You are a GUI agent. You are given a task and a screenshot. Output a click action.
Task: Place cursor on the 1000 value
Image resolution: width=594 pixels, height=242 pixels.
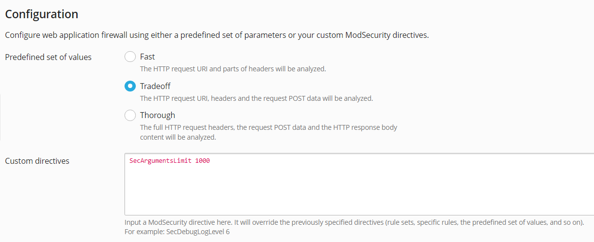(202, 161)
